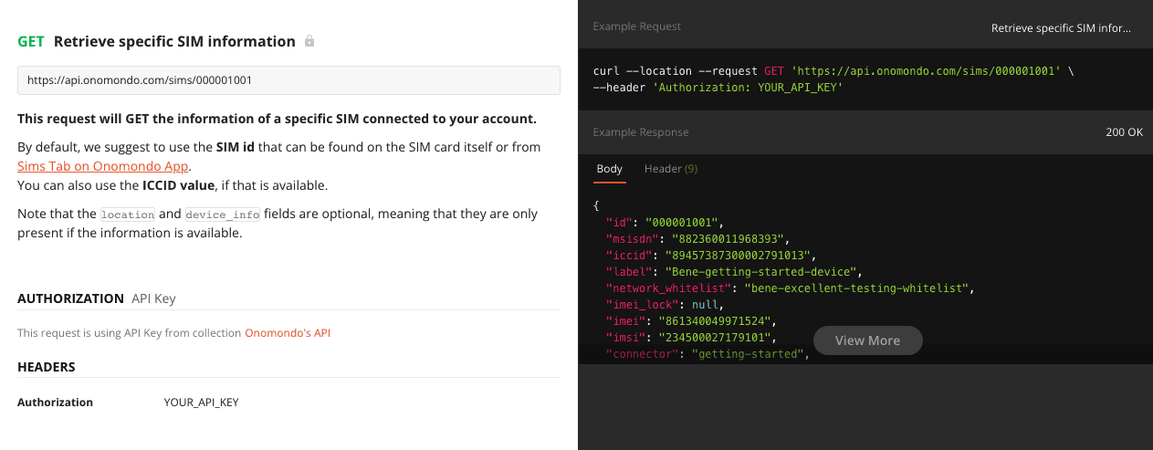
Task: Click the AUTHORIZATION section heading
Action: [x=70, y=298]
